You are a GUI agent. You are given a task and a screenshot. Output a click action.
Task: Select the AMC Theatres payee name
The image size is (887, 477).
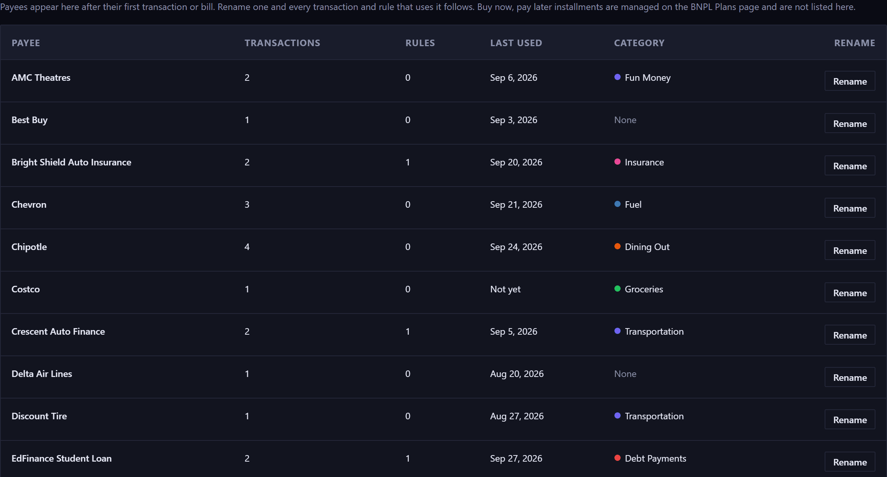[x=41, y=78]
